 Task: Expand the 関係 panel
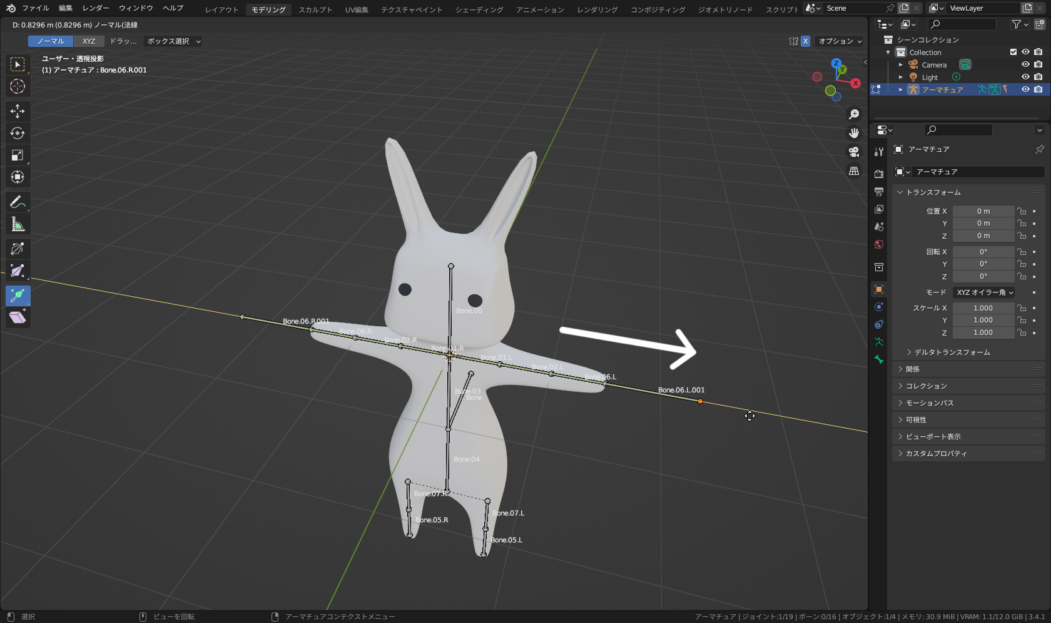968,369
